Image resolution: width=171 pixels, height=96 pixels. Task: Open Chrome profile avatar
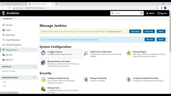click(165, 8)
